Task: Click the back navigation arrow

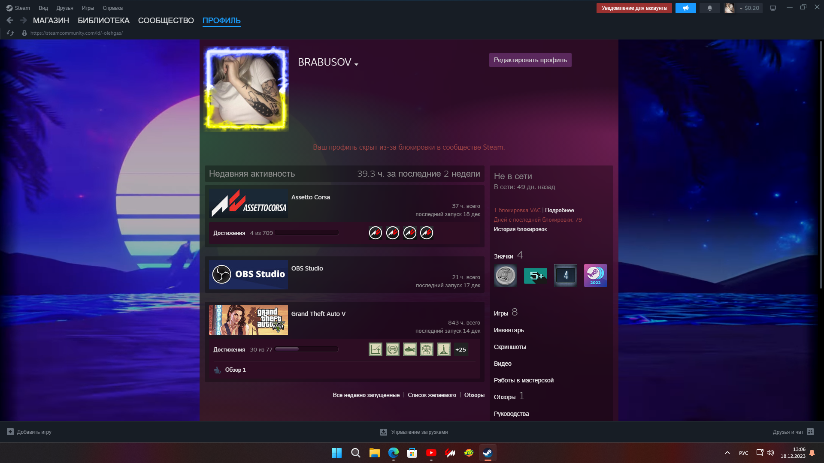Action: click(x=10, y=20)
